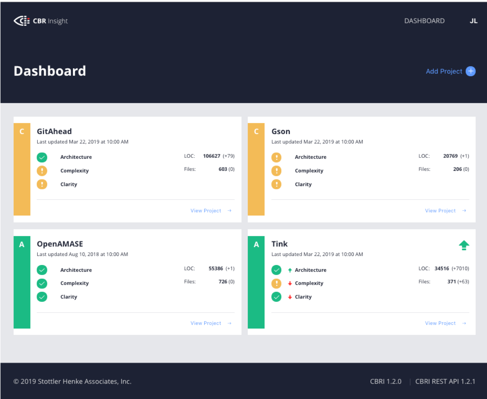Click the View Project link for OpenAMASE
This screenshot has width=487, height=399.
[x=206, y=323]
